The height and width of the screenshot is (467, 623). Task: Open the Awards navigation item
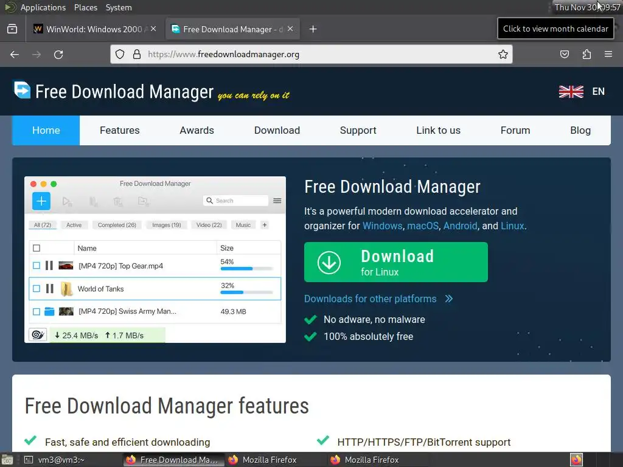[197, 130]
